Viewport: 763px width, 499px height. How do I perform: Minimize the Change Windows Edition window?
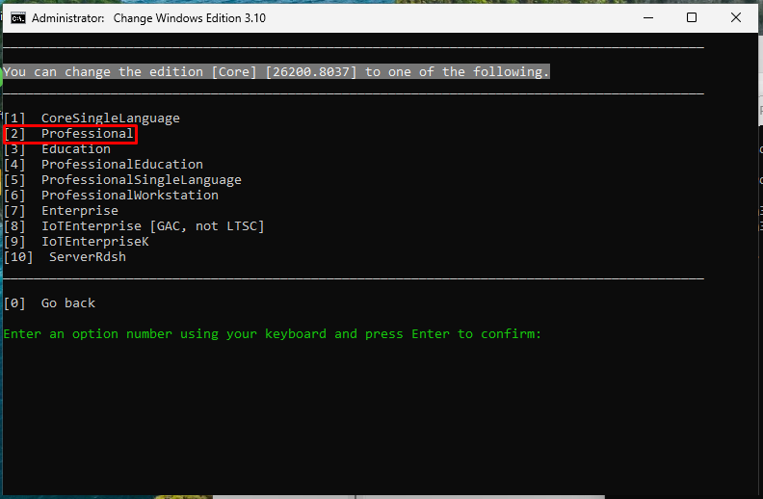click(x=648, y=18)
